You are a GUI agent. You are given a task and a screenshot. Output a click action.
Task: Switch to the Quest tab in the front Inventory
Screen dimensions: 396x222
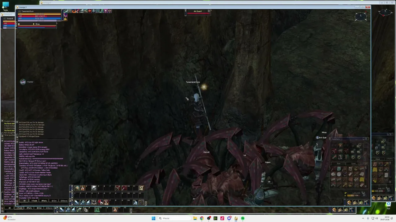point(353,163)
